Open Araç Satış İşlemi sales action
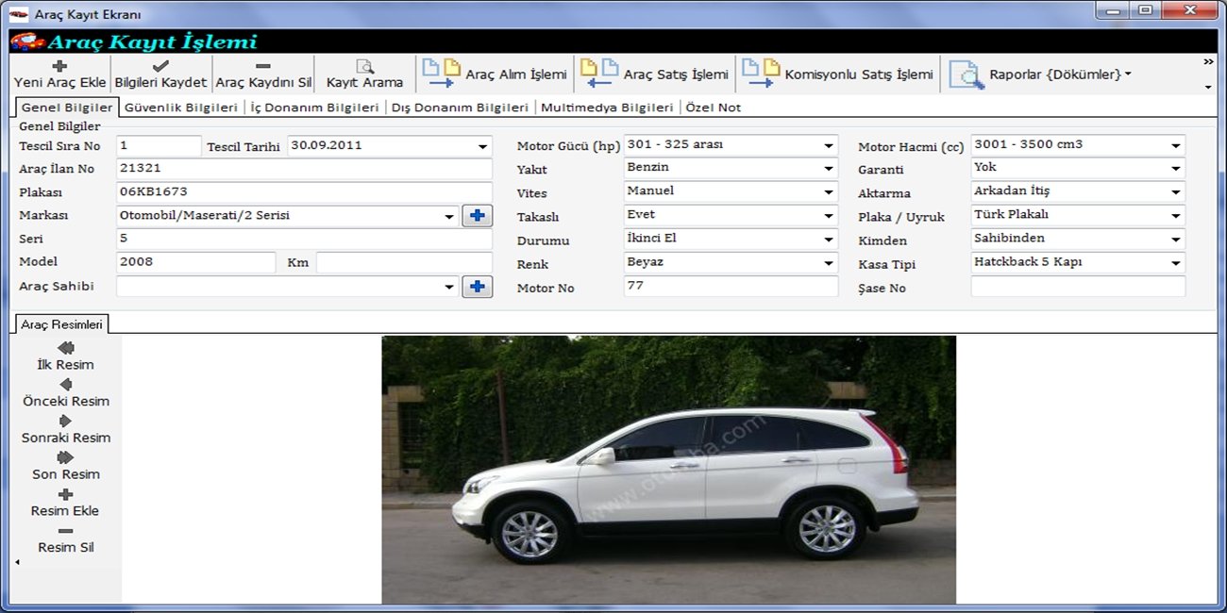 [654, 74]
